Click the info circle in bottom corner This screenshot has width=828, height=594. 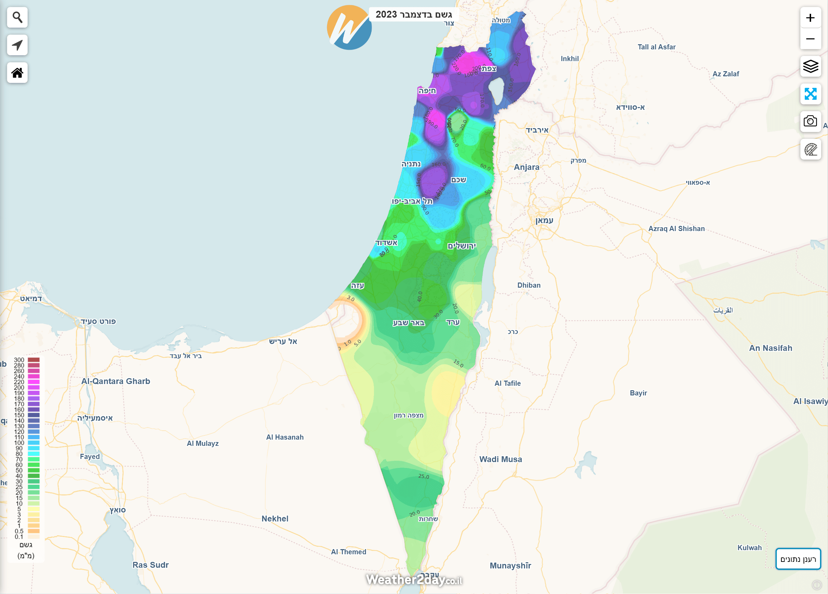(x=817, y=585)
